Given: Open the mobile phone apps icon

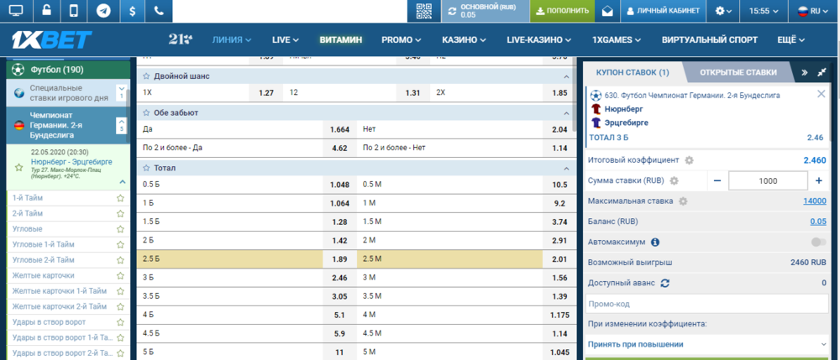Looking at the screenshot, I should pyautogui.click(x=75, y=11).
